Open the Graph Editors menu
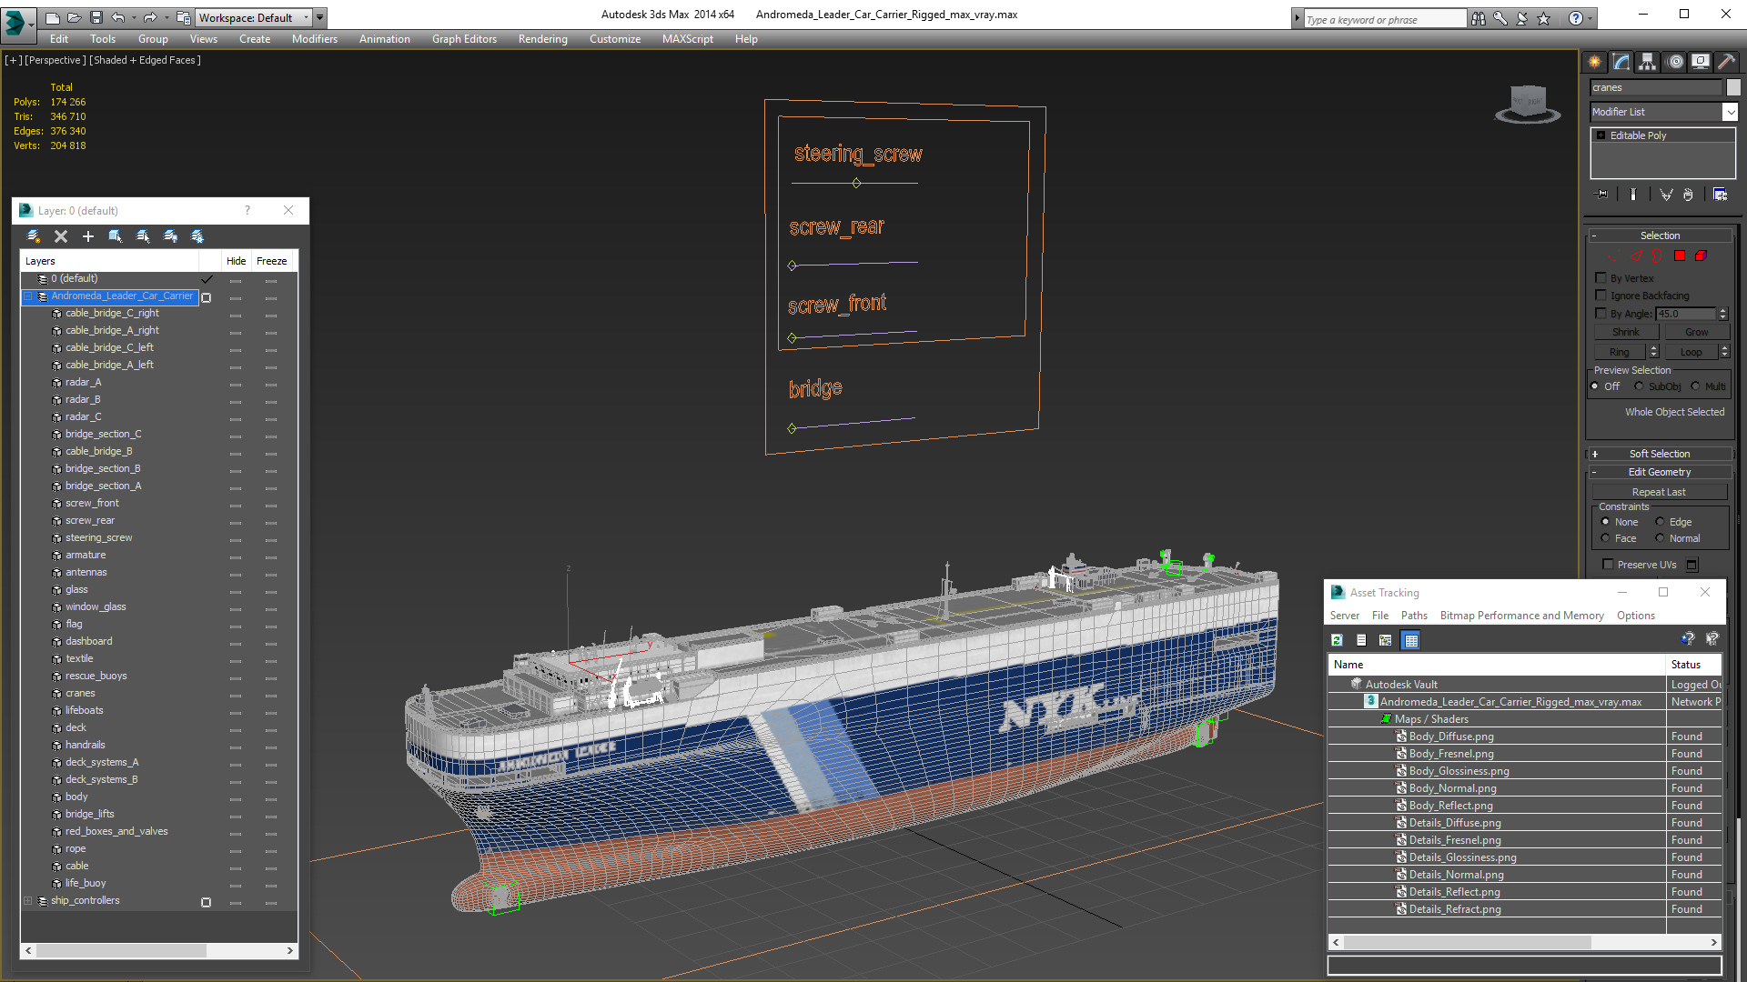The image size is (1747, 982). 464,39
